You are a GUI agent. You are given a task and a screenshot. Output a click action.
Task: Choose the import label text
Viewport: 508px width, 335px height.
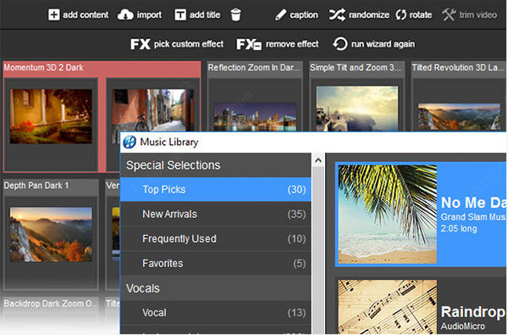click(149, 15)
